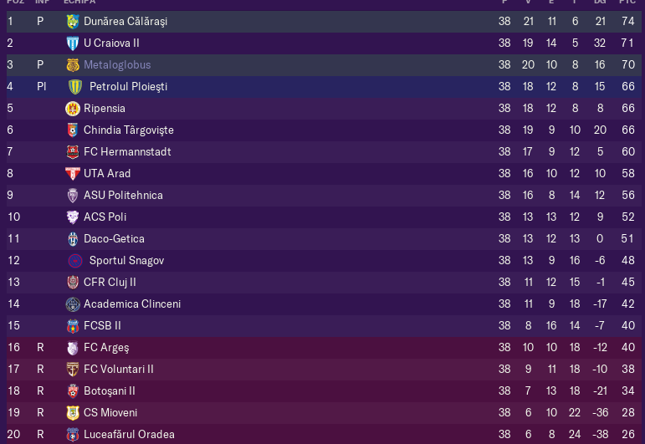
Task: Open the ACS Poli team page
Action: (x=105, y=217)
